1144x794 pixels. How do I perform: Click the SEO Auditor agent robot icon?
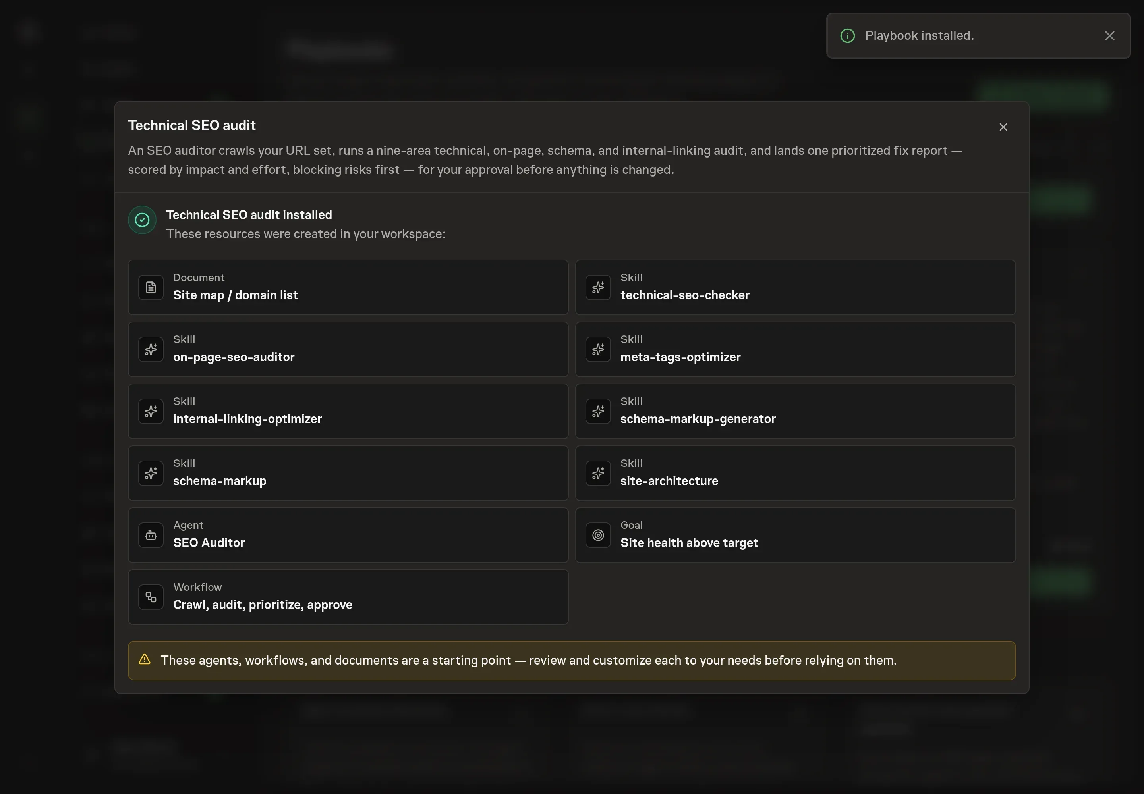tap(151, 535)
